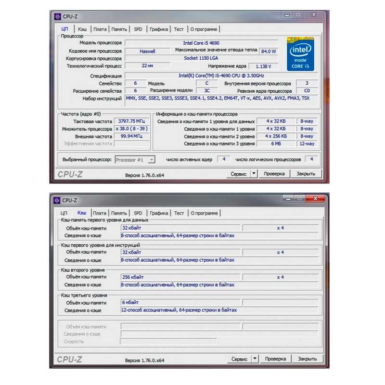
Task: Switch to the Тест tab in the bottom window
Action: click(179, 213)
